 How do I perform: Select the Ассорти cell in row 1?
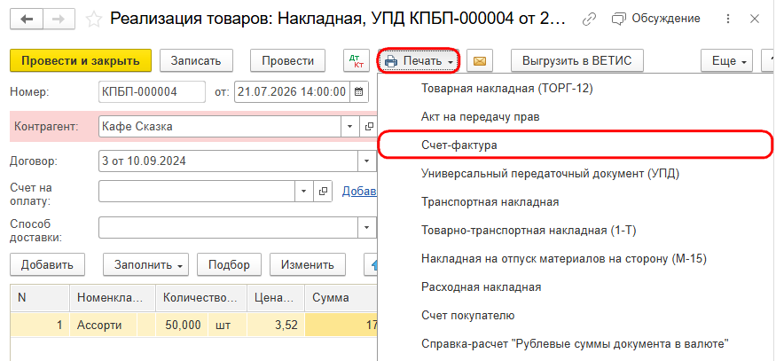coord(104,326)
